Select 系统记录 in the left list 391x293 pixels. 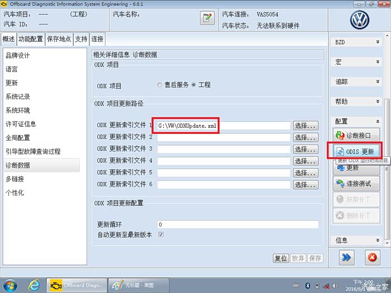(x=42, y=97)
